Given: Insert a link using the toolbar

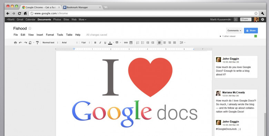Looking at the screenshot, I should coord(126,42).
